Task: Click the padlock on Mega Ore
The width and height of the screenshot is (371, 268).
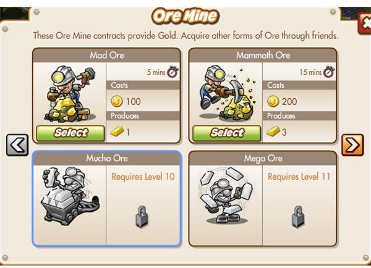Action: tap(298, 217)
